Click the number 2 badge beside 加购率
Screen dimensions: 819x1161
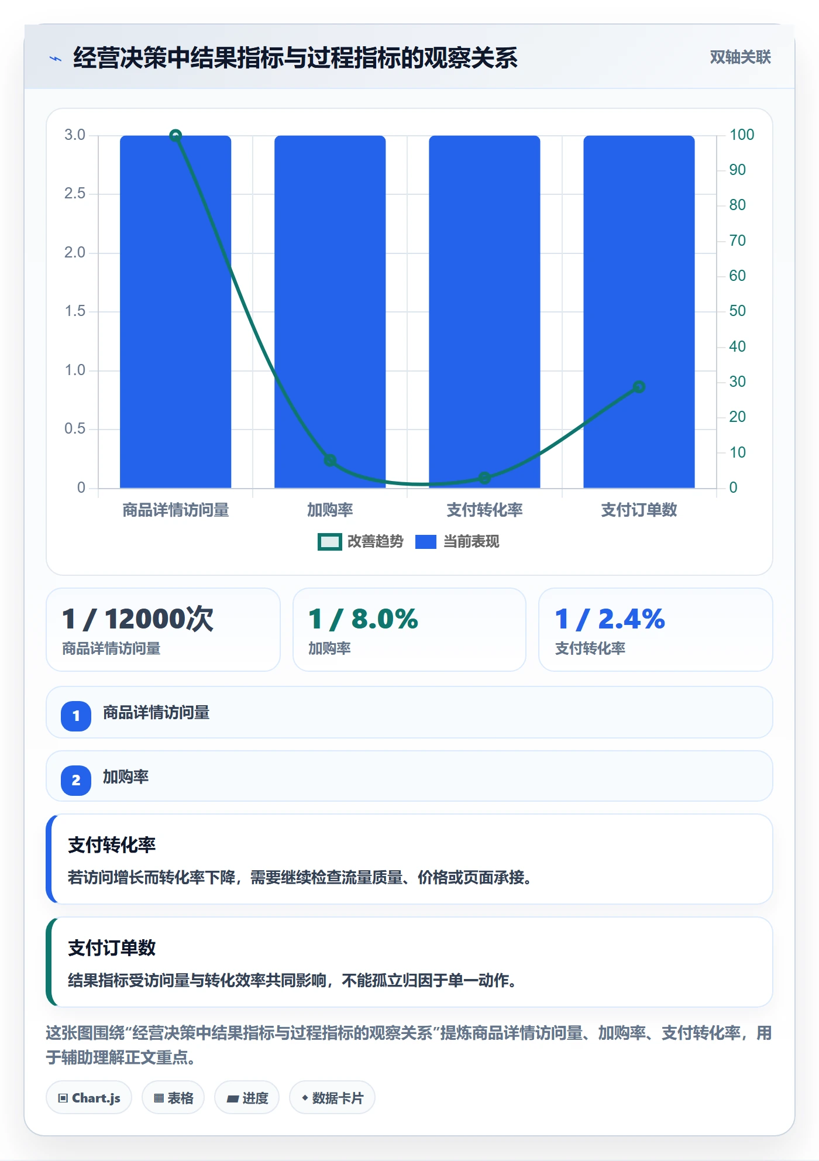pyautogui.click(x=76, y=780)
